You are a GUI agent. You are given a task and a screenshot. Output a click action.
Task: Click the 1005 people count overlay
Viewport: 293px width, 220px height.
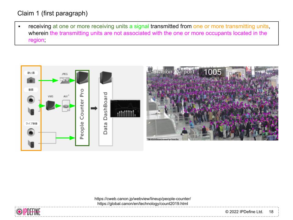[x=213, y=72]
